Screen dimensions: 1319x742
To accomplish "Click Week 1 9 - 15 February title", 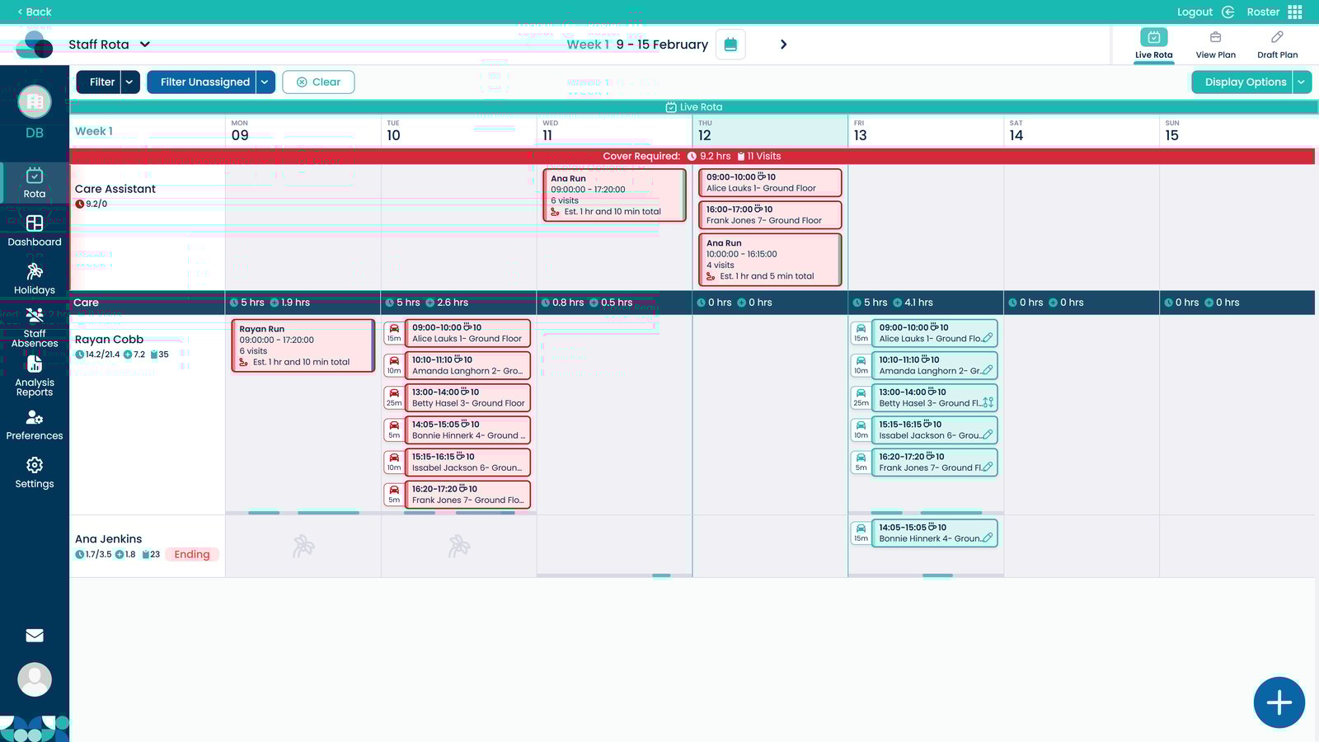I will click(637, 45).
